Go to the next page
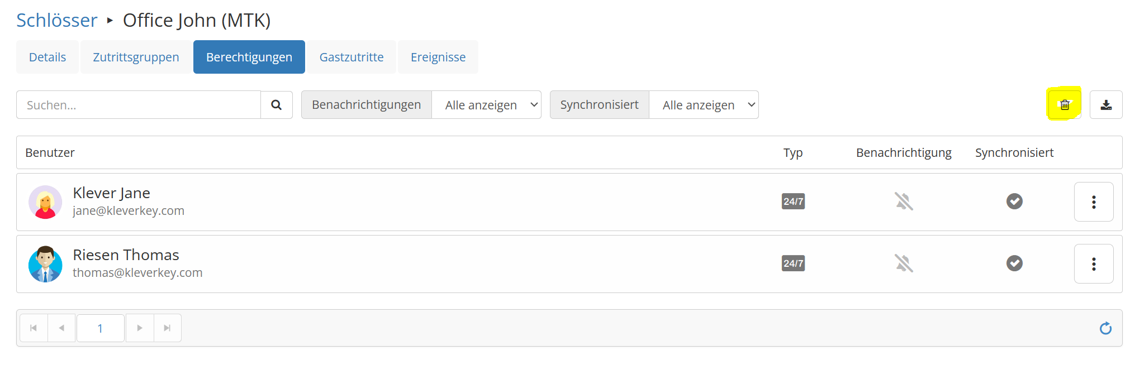 tap(140, 328)
